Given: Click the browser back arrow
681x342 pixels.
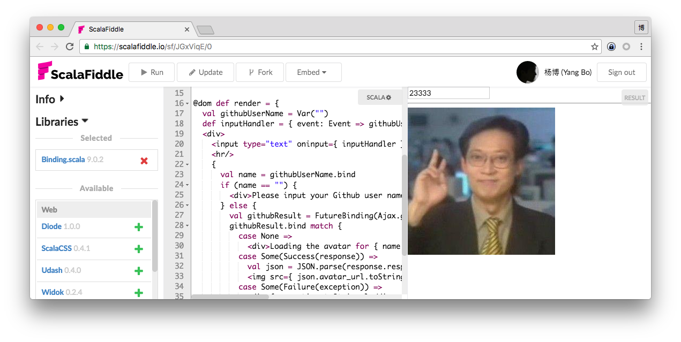Looking at the screenshot, I should point(39,47).
